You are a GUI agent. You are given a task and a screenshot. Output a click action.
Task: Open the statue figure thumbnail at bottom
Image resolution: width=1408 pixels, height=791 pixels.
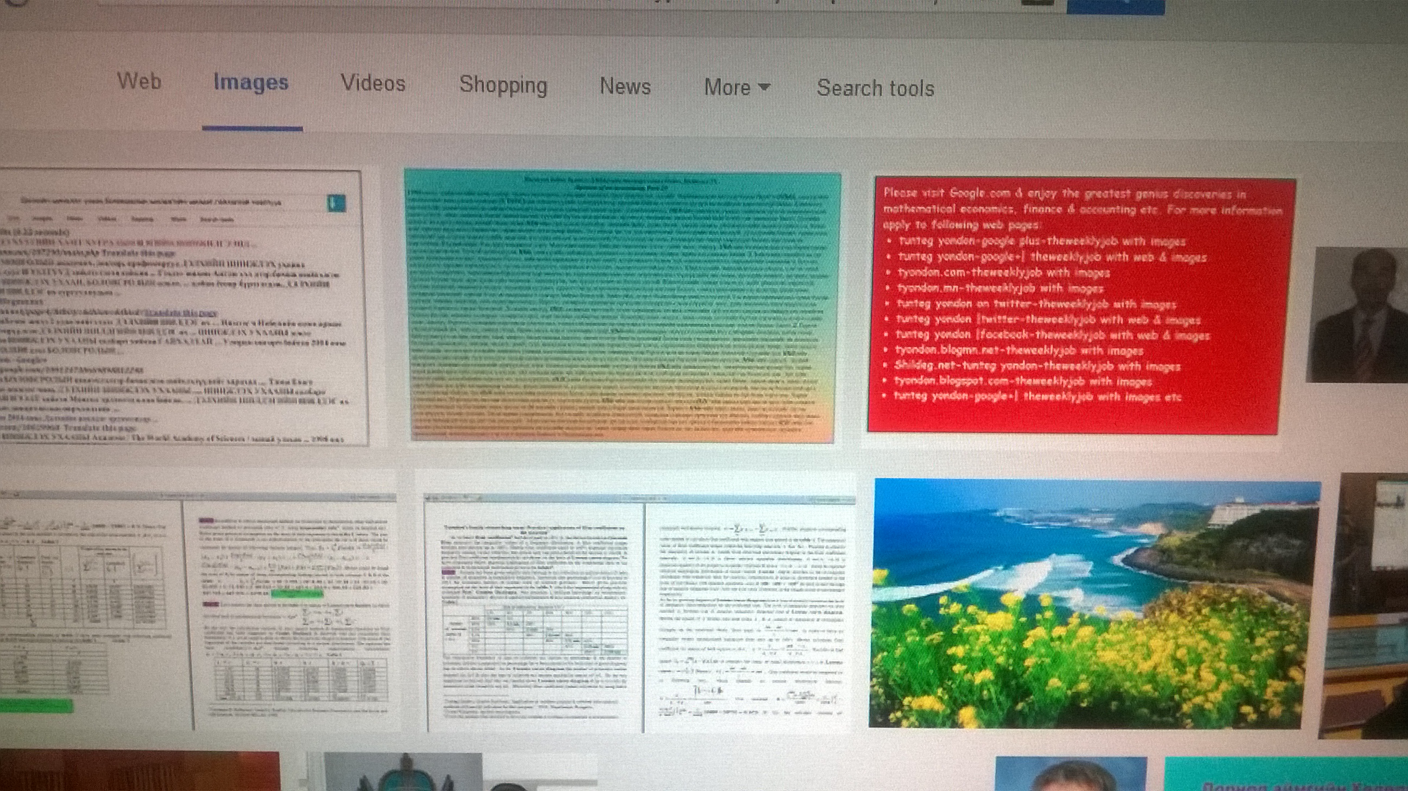403,771
